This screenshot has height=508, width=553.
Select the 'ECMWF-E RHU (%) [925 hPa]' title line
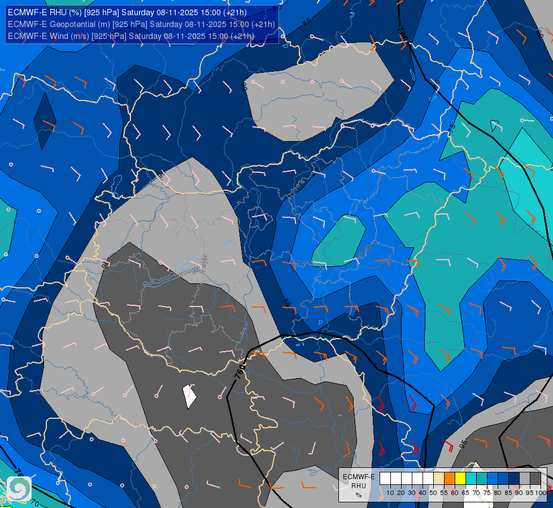[x=127, y=12]
